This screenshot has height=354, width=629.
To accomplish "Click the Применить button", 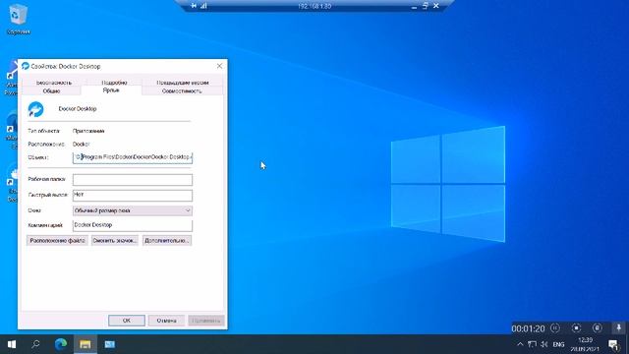I will (206, 321).
